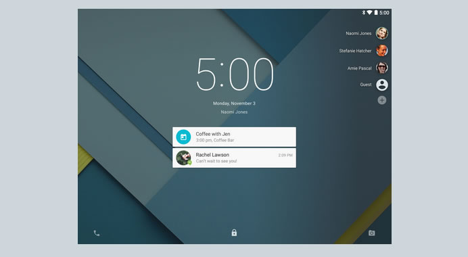
Task: Open the Rachel Lawson message notification
Action: [x=234, y=158]
